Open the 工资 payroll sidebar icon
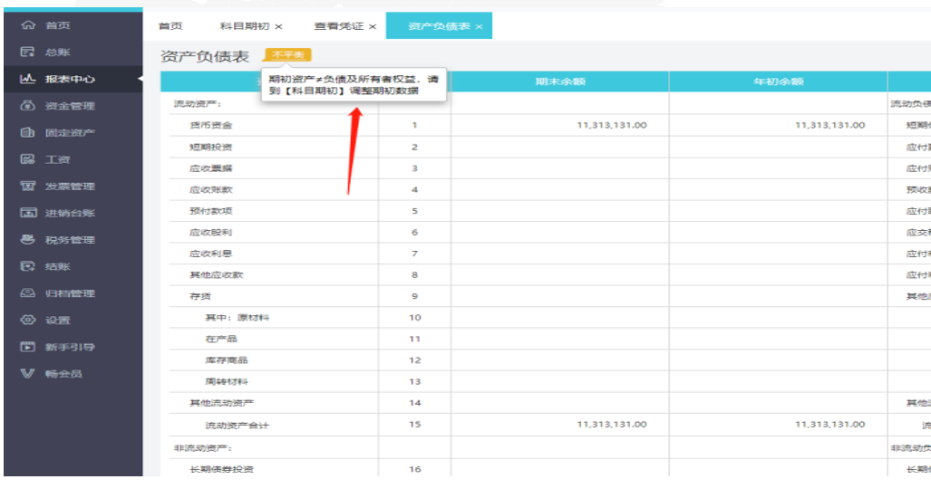The image size is (931, 489). pyautogui.click(x=28, y=159)
